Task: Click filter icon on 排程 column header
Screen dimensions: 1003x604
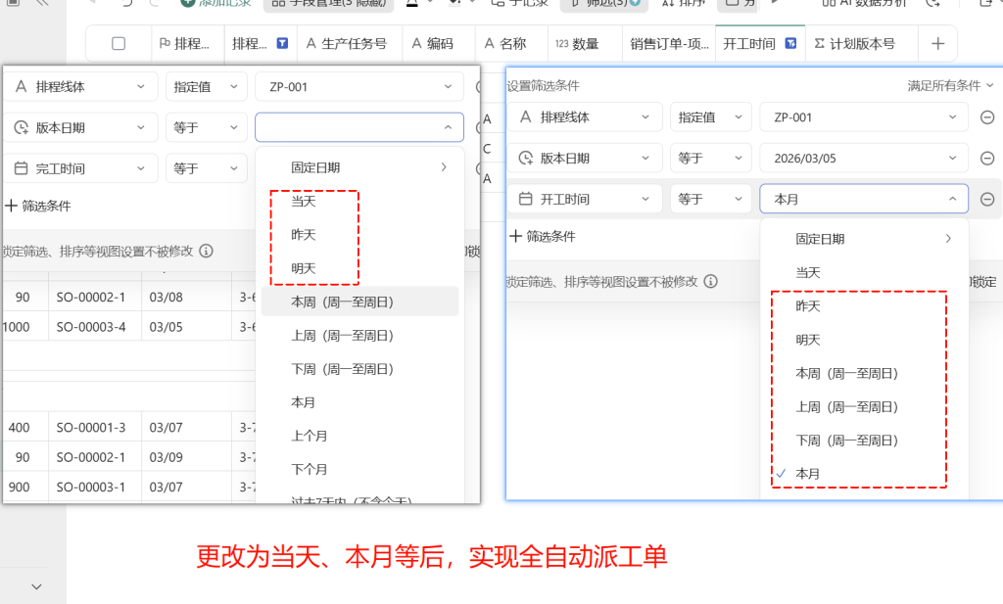Action: (x=282, y=43)
